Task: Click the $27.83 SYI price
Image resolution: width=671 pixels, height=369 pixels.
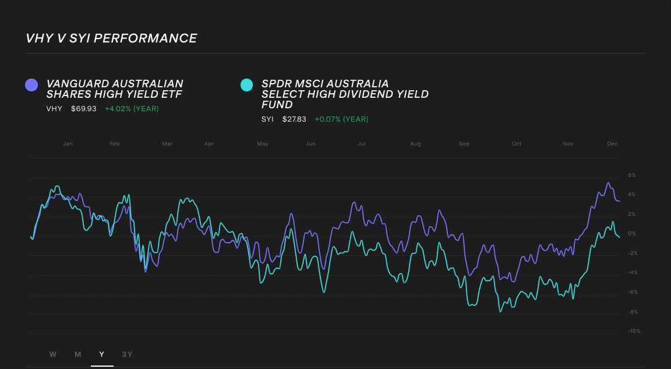Action: [x=294, y=119]
